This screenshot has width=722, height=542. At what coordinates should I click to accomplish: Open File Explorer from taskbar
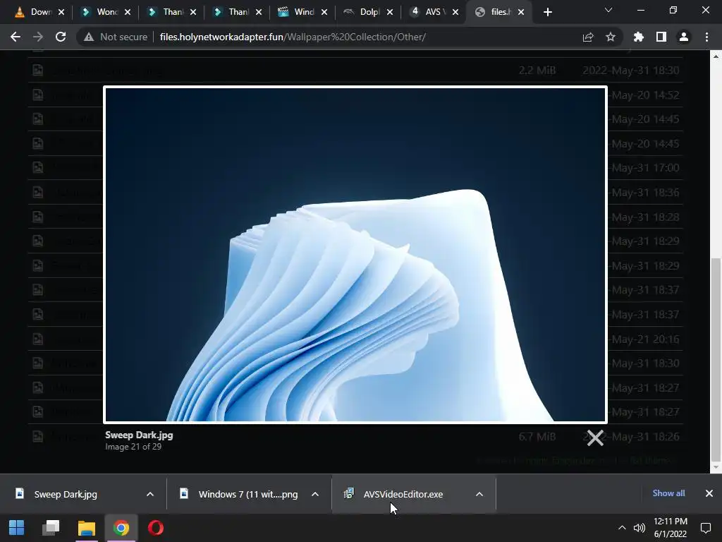[86, 528]
